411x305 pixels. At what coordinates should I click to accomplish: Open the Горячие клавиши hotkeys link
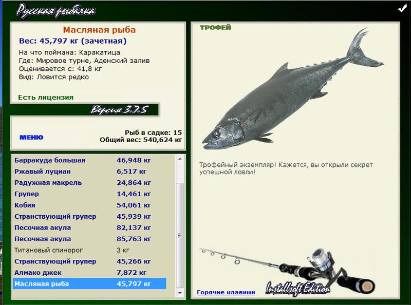point(226,293)
